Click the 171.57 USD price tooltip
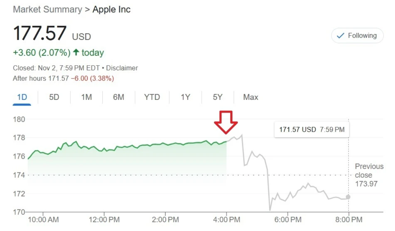This screenshot has width=395, height=231. [312, 129]
